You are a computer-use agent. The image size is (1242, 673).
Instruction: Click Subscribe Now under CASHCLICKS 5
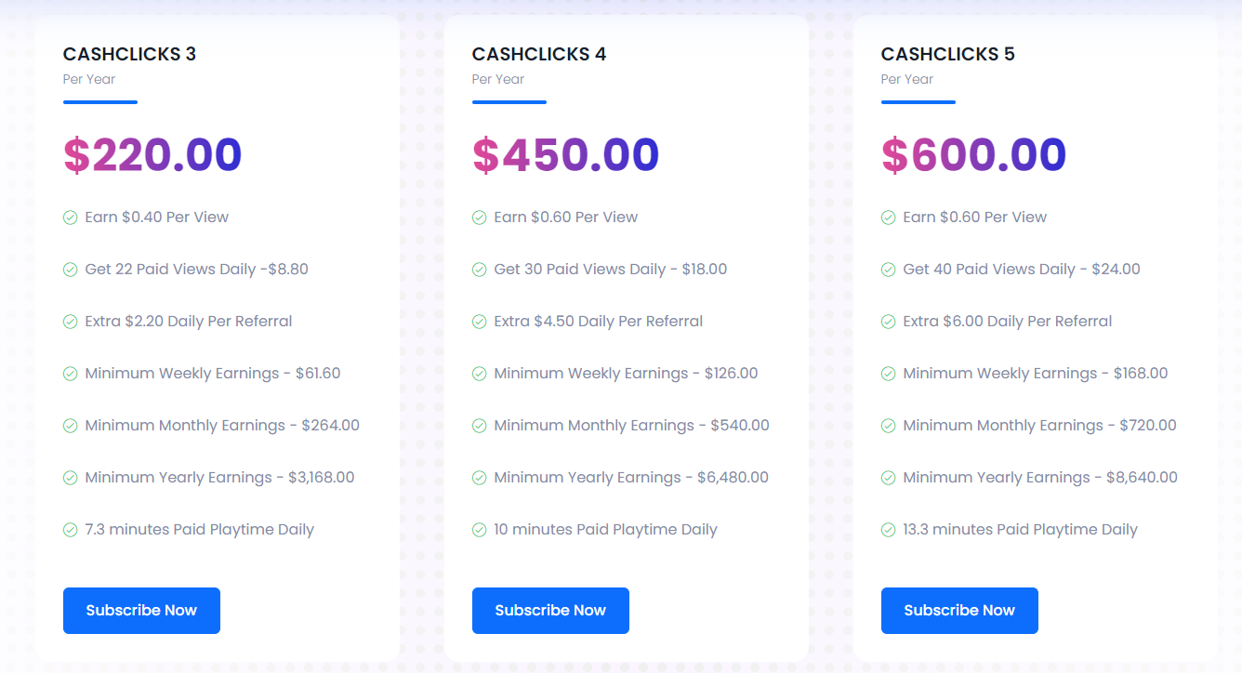click(x=959, y=611)
